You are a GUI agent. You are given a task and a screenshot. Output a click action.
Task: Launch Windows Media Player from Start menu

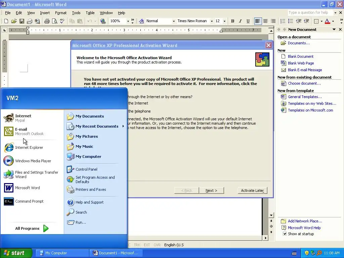click(32, 161)
